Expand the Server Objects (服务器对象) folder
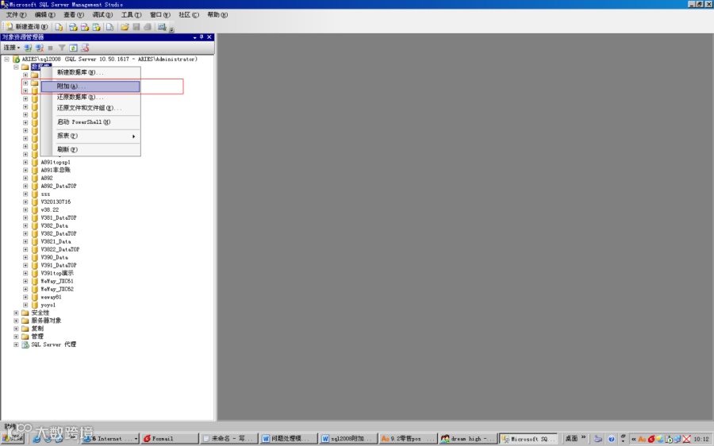The image size is (714, 446). [16, 321]
